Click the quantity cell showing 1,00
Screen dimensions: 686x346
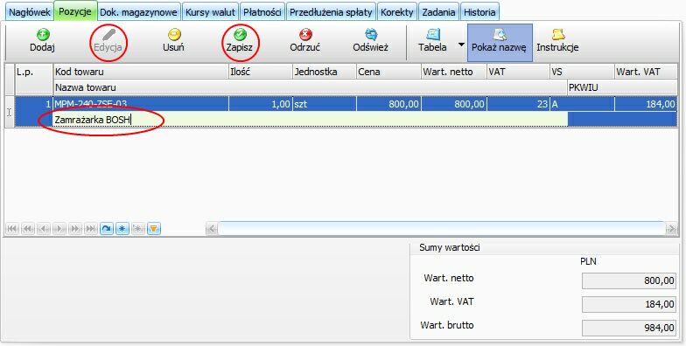pos(261,104)
